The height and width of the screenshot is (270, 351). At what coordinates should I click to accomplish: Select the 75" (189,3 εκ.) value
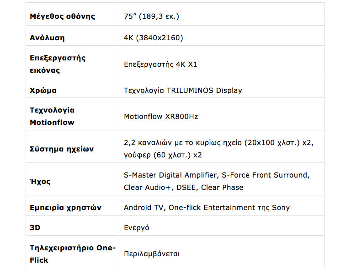151,16
